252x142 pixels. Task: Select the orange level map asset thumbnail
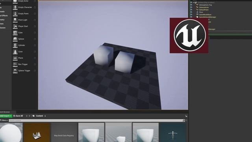click(x=37, y=133)
